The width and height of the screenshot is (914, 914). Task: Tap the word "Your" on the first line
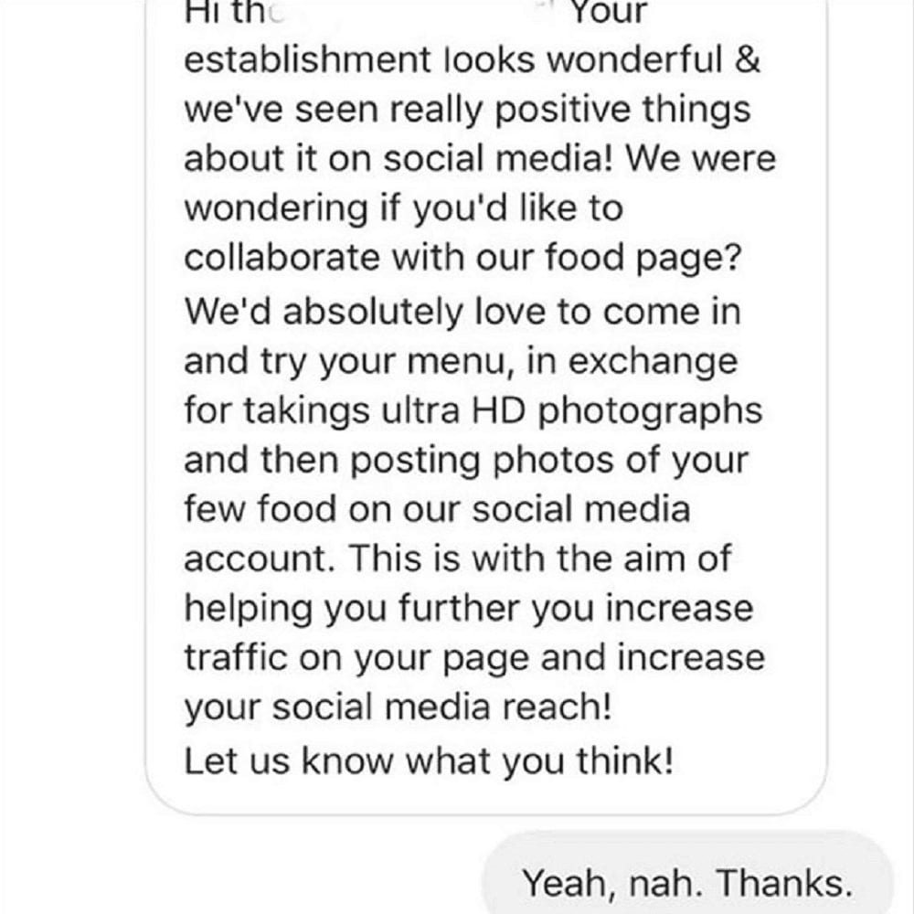(609, 13)
